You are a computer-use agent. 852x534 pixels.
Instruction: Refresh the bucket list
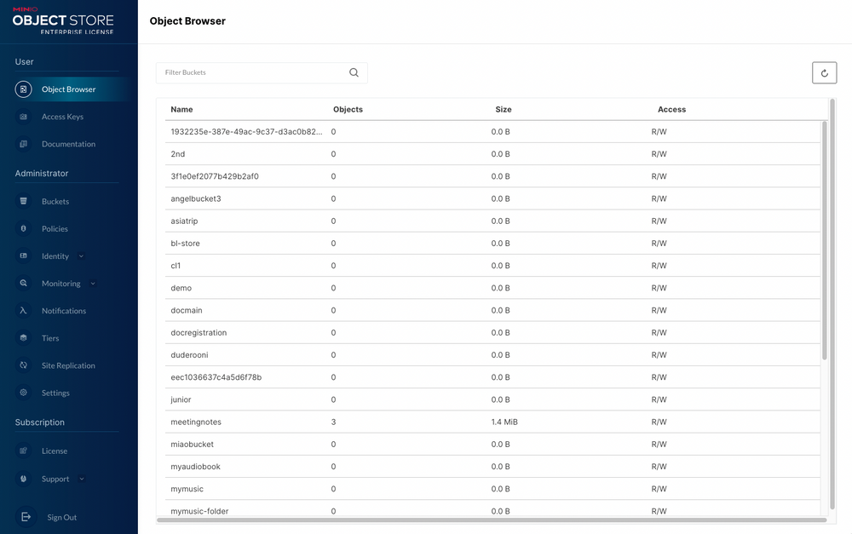(x=824, y=73)
